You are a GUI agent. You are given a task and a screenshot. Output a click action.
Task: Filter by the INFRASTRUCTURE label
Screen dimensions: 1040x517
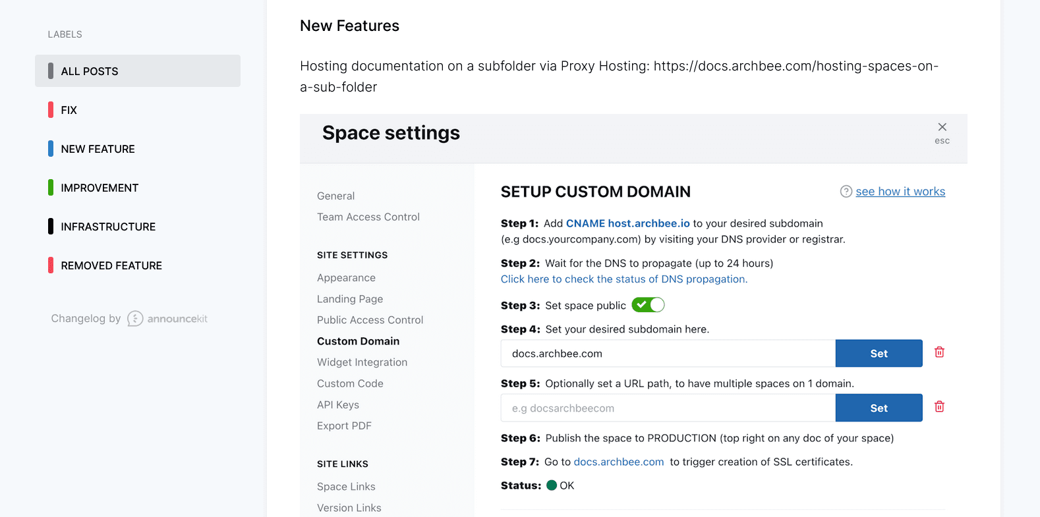click(108, 227)
